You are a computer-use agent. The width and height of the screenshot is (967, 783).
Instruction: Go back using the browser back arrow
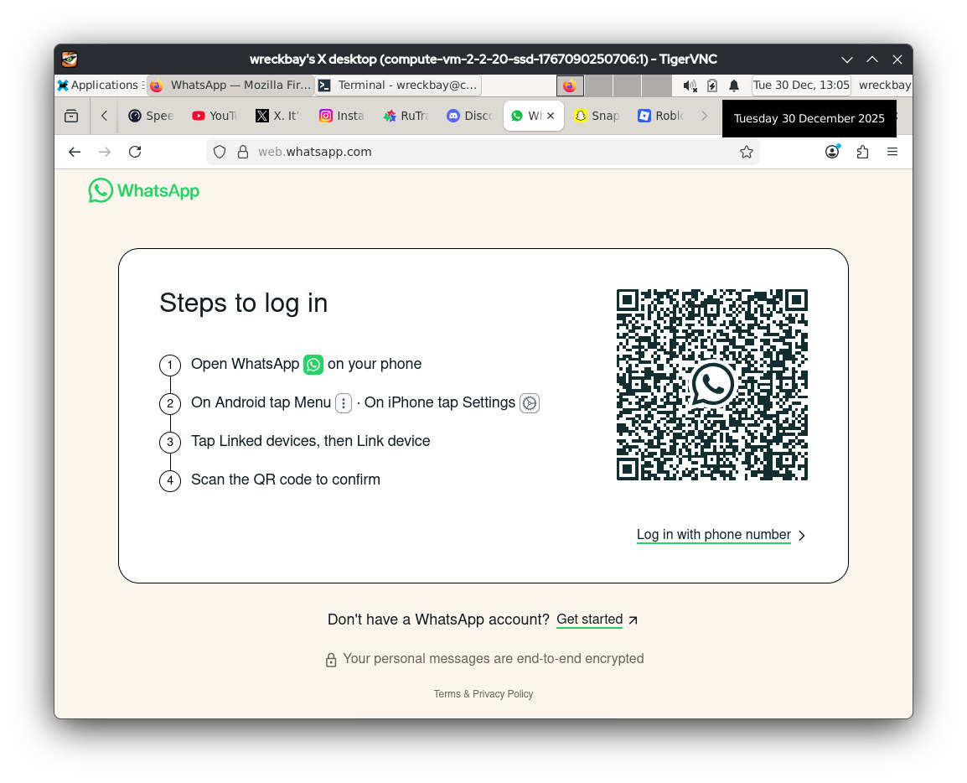point(75,152)
